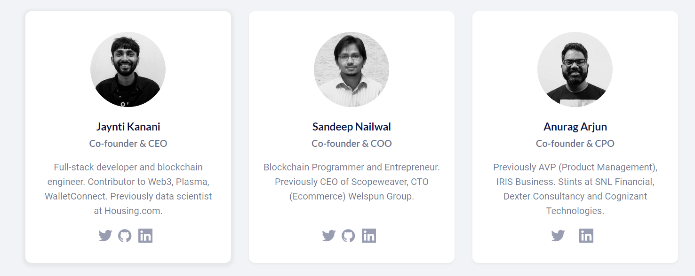Open Anurag Arjun's Twitter icon

pos(558,236)
